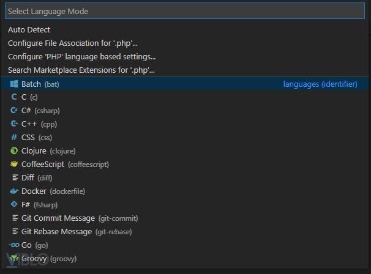The image size is (371, 274).
Task: Click the languages (identifier) label
Action: 320,84
